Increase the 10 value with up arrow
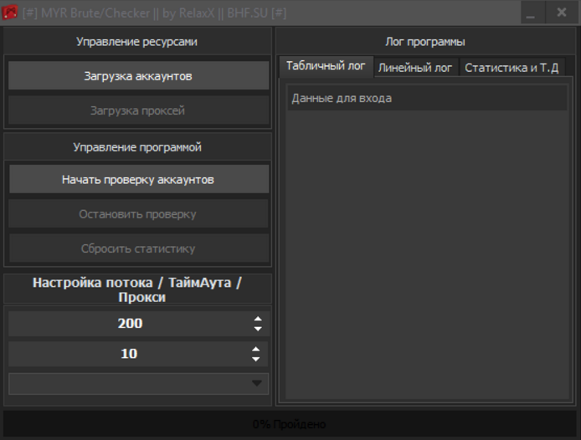The width and height of the screenshot is (581, 440). point(256,350)
